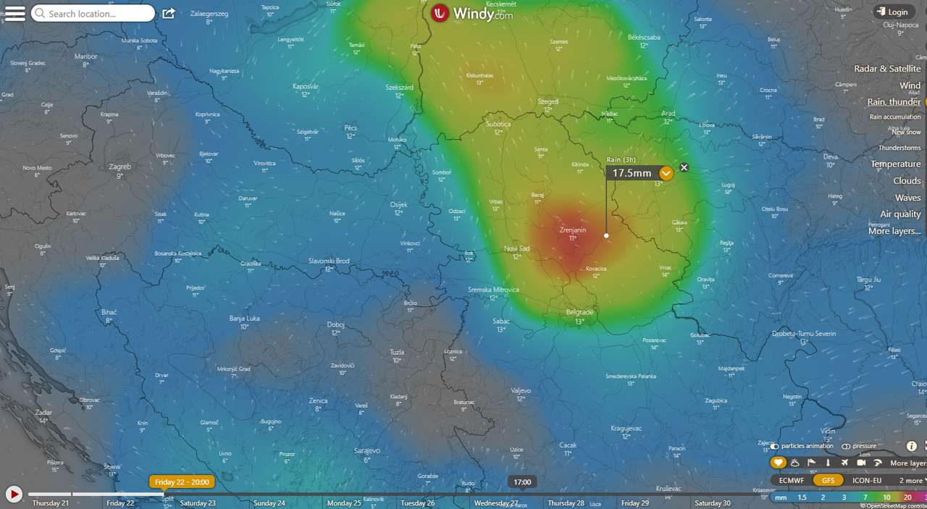The width and height of the screenshot is (927, 509).
Task: Click Szeged city label on map
Action: (548, 101)
